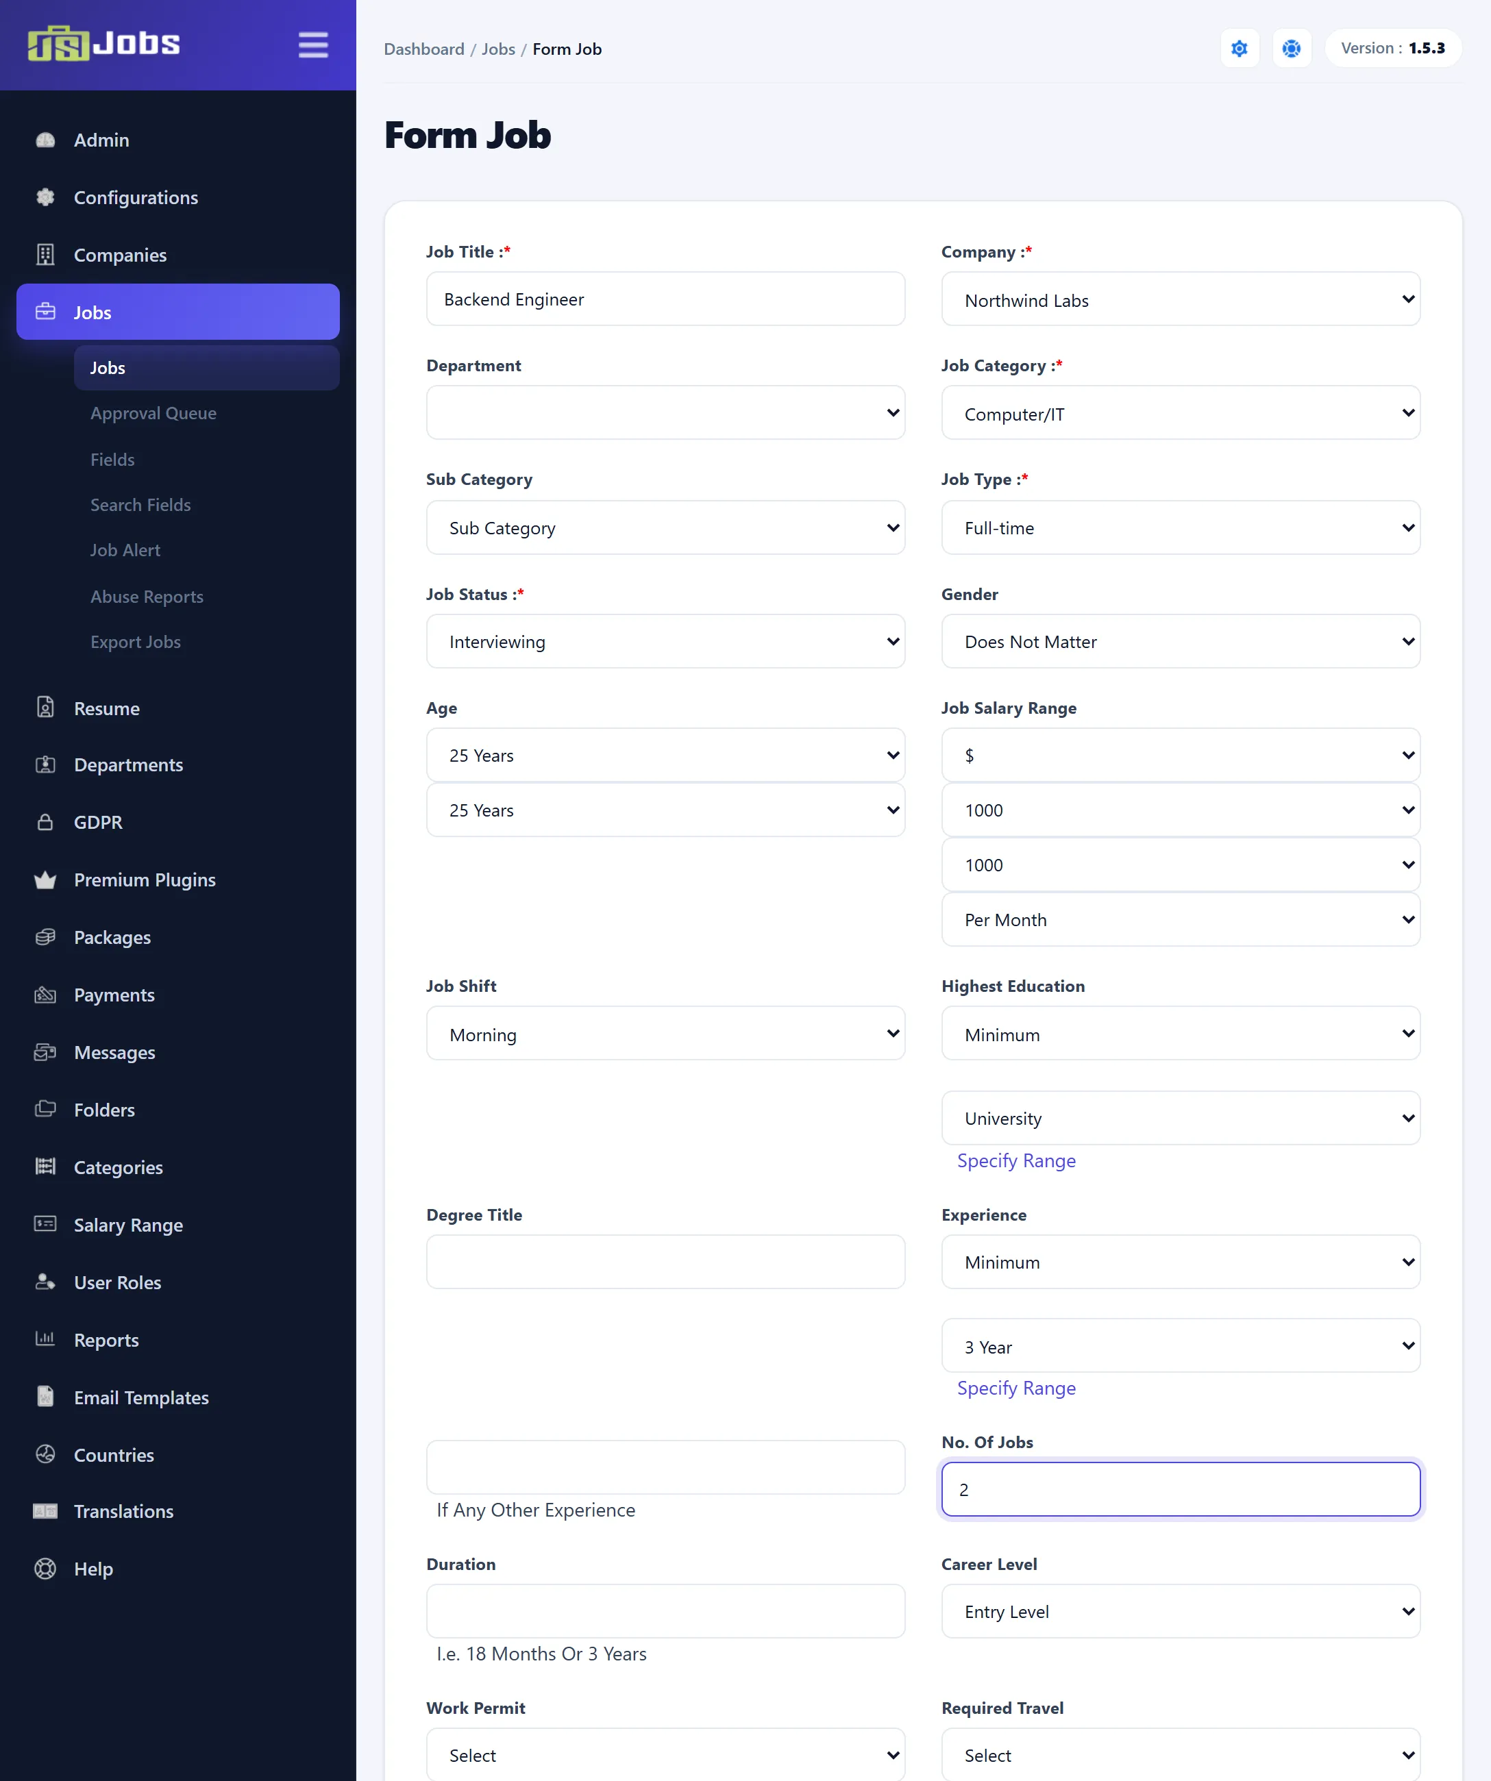Click the Resume sidebar icon
This screenshot has width=1491, height=1781.
46,708
